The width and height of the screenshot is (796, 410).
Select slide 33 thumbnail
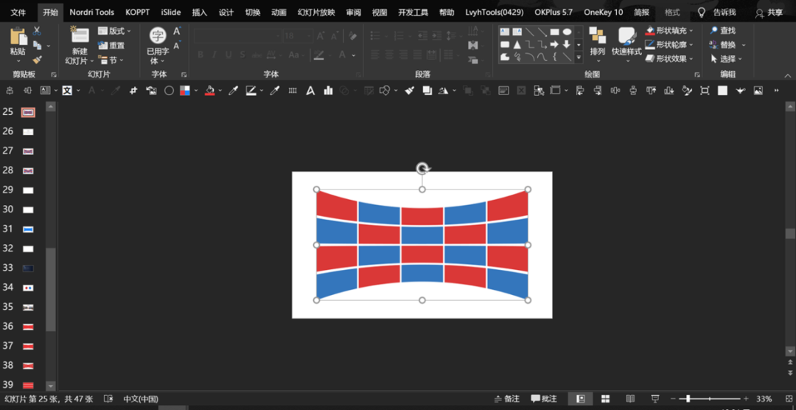[28, 268]
